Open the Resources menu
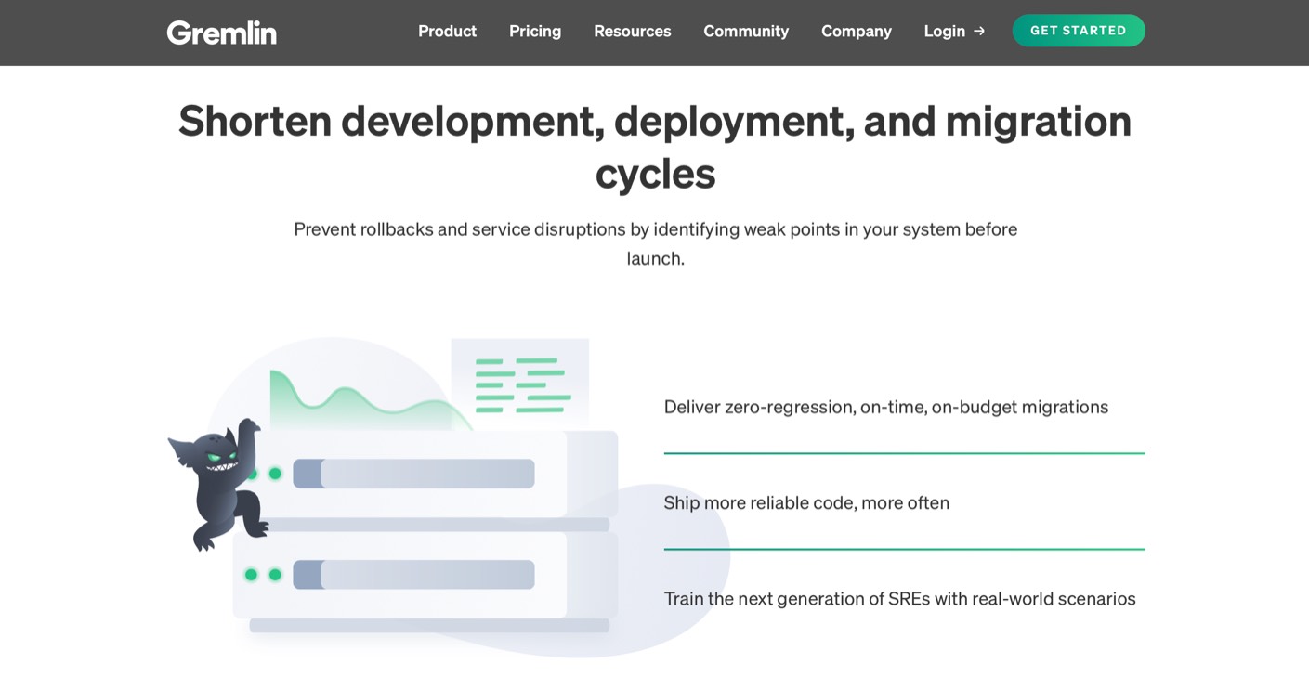1309x690 pixels. 632,32
